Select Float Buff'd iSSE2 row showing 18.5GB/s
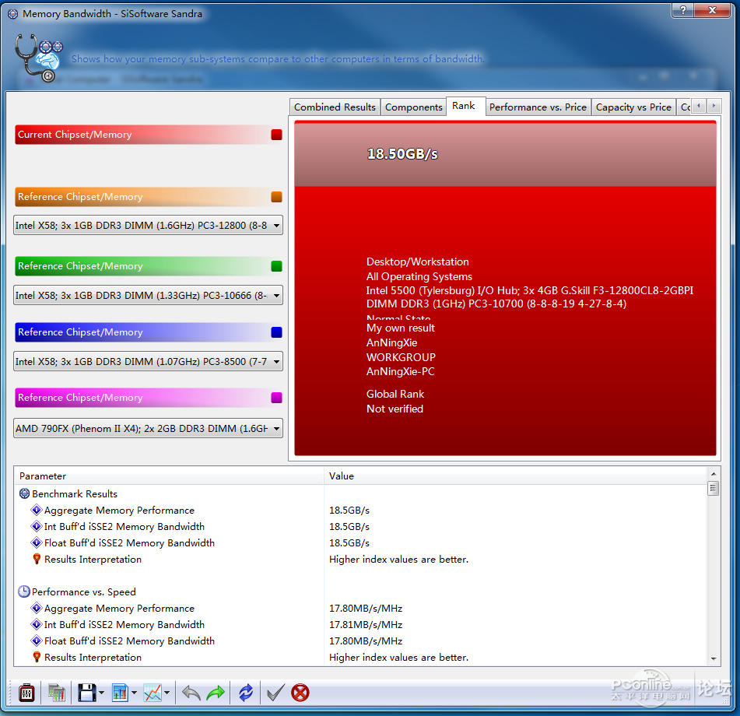This screenshot has width=740, height=716. click(360, 543)
